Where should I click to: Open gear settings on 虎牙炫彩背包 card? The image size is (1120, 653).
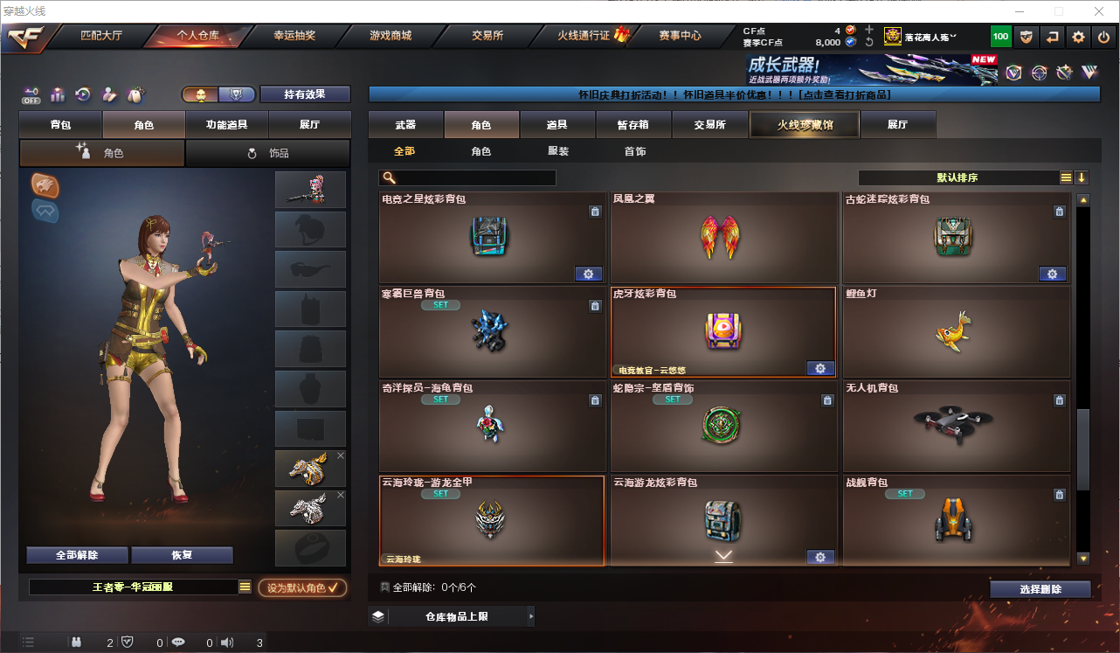pos(820,369)
